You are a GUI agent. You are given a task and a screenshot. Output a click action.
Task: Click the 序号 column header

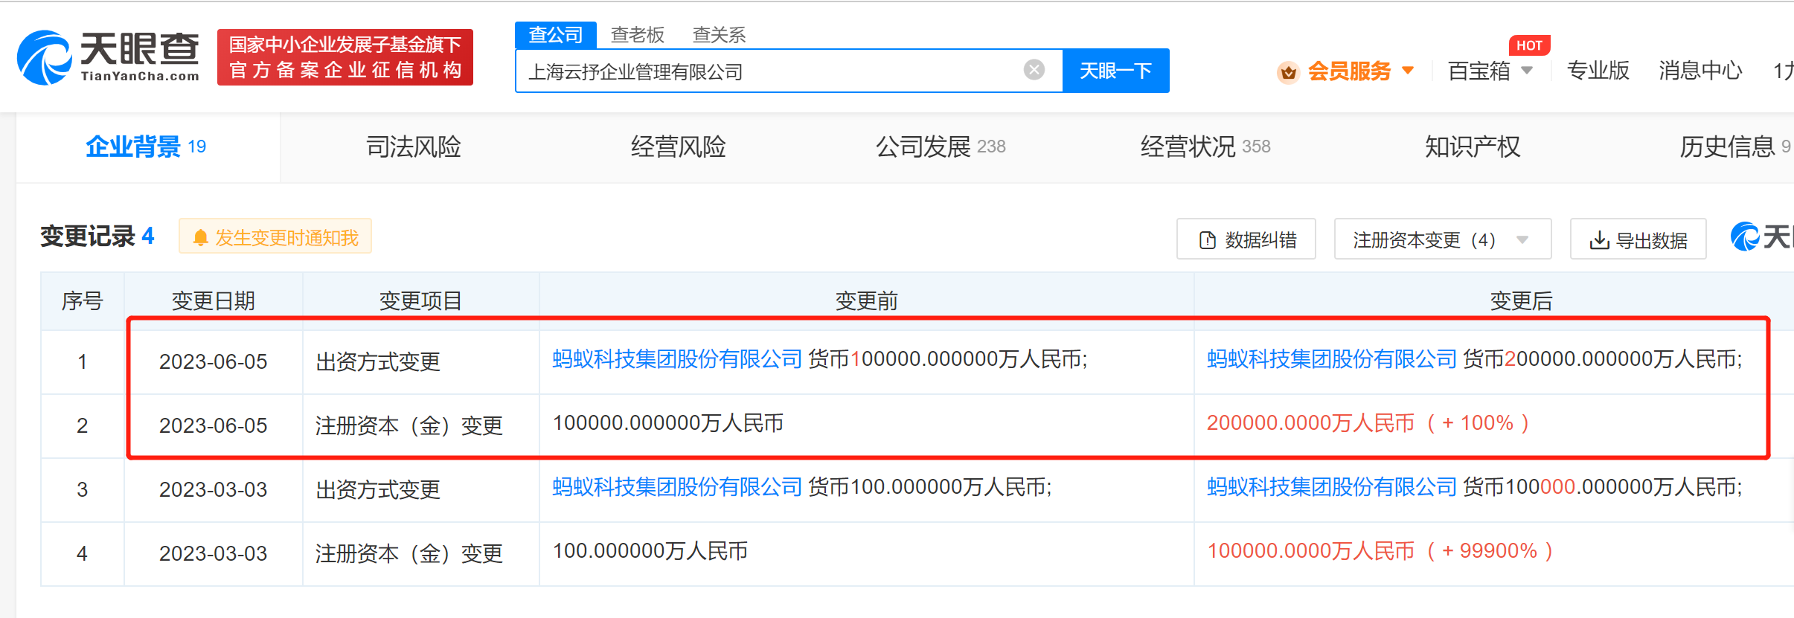click(83, 300)
